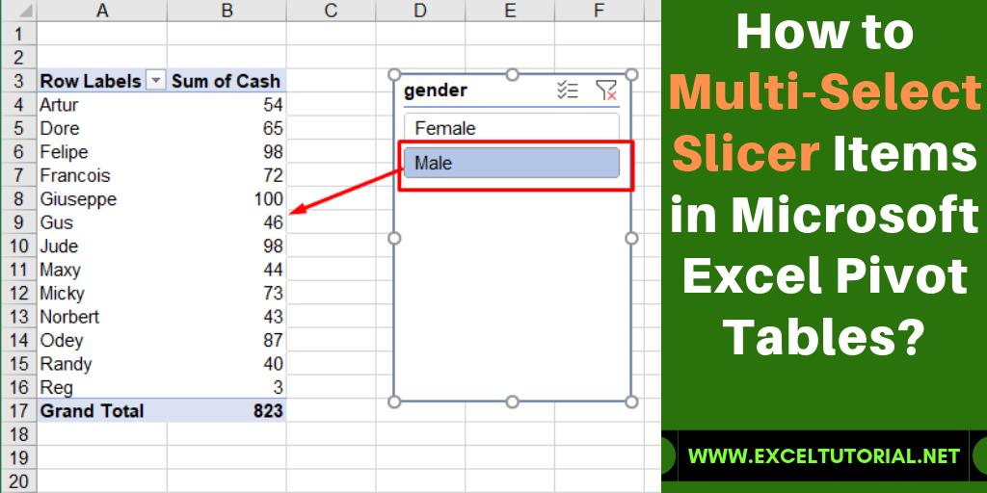Click the Norbert cell
Viewport: 987px width, 493px height.
pyautogui.click(x=102, y=316)
